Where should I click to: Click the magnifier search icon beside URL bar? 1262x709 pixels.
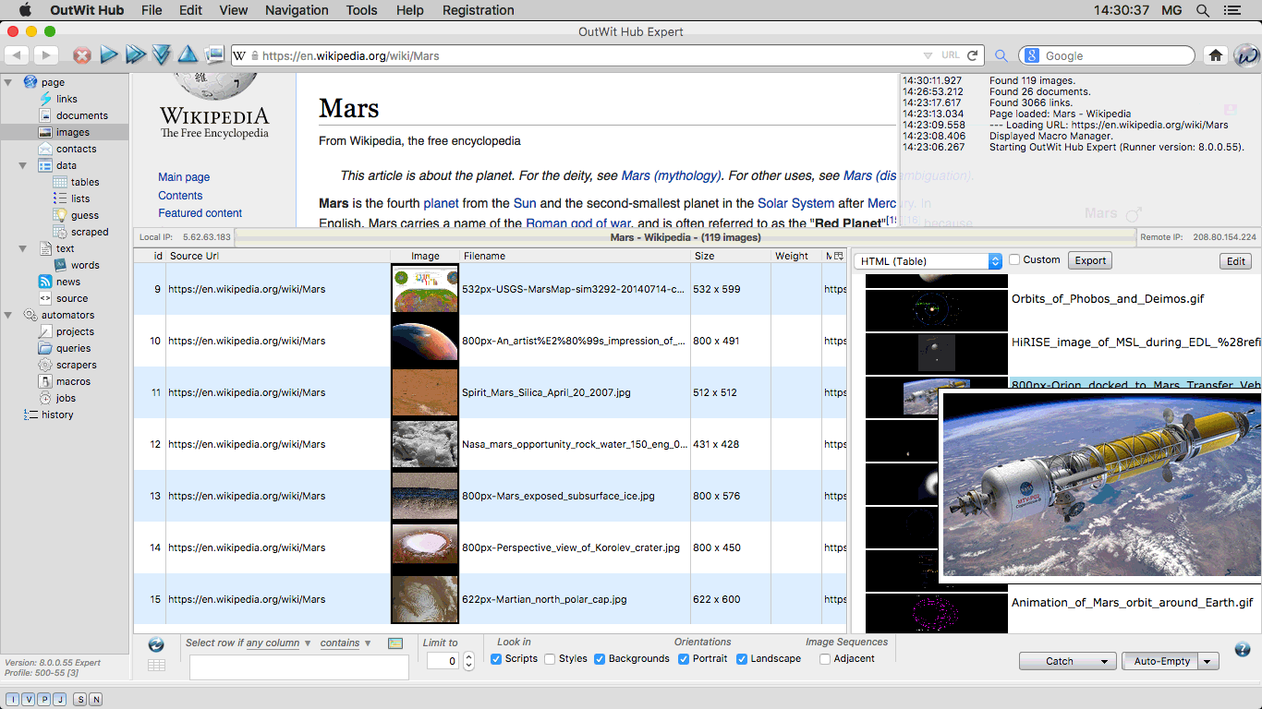pos(1001,55)
